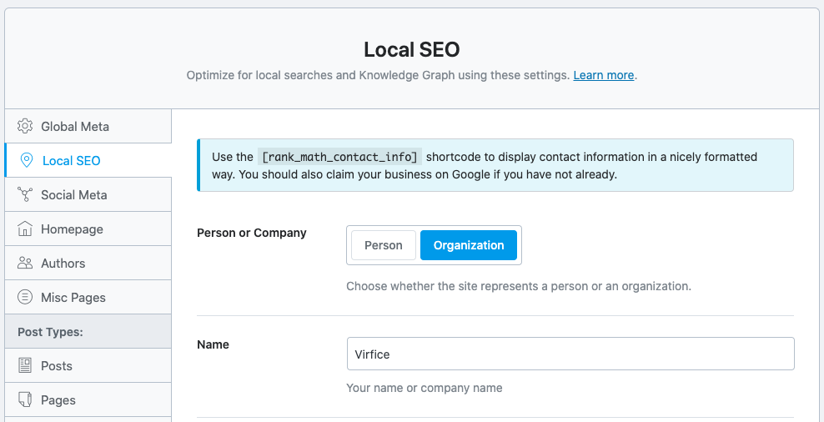Image resolution: width=824 pixels, height=422 pixels.
Task: Click the Misc Pages list icon
Action: [25, 298]
